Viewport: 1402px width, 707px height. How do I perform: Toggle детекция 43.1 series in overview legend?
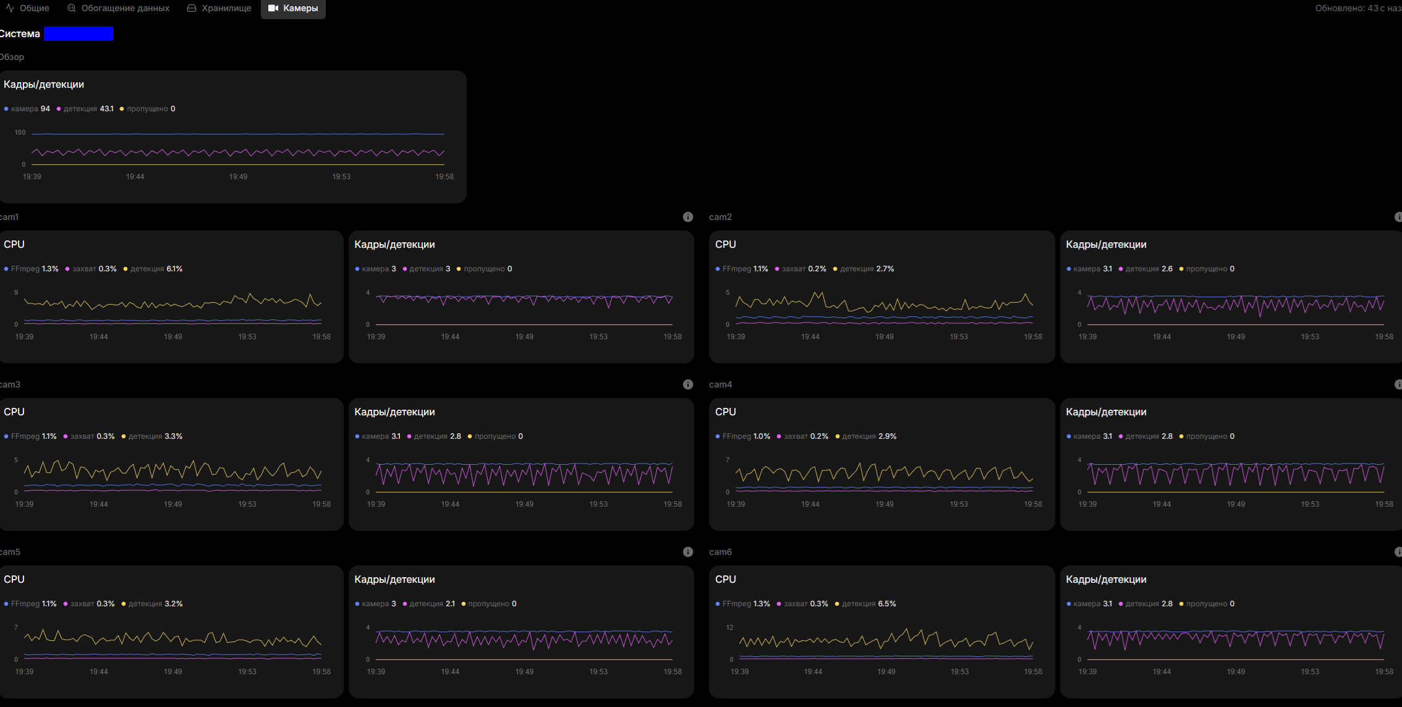coord(85,109)
